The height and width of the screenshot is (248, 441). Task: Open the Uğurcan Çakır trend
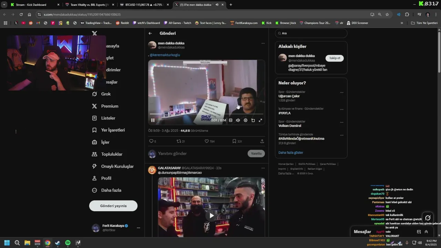click(x=289, y=96)
